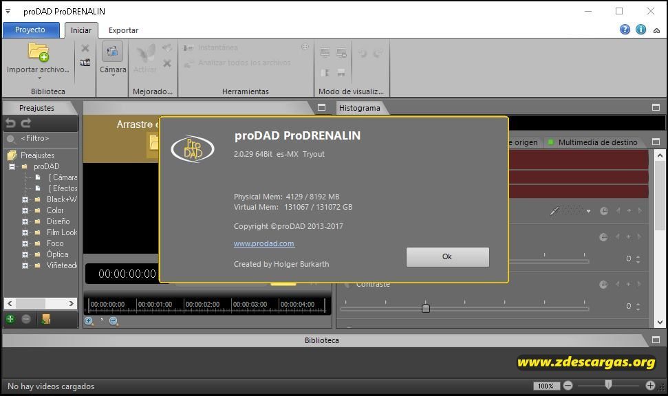This screenshot has width=668, height=396.
Task: Undo in the Preajustes panel
Action: [10, 123]
